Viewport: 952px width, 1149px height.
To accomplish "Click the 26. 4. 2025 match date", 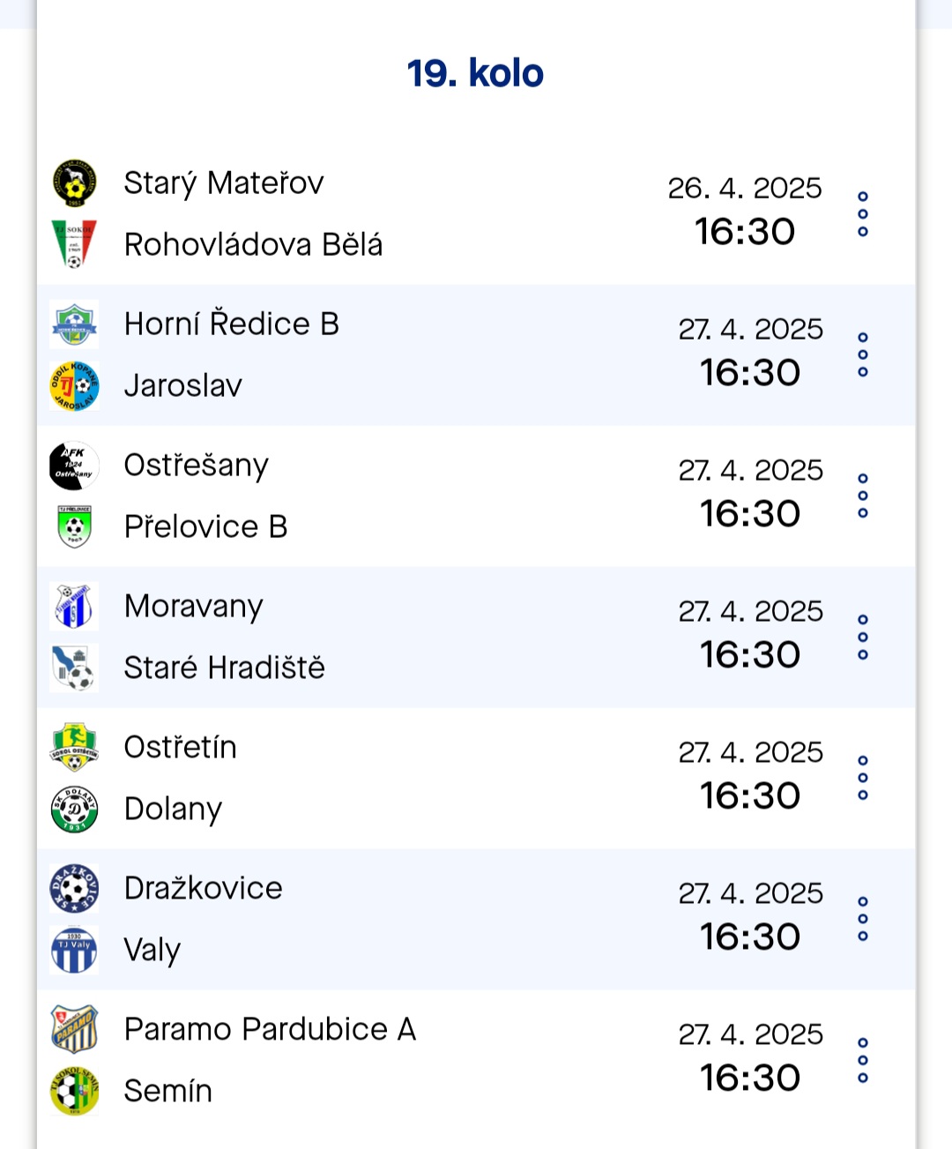I will tap(745, 188).
